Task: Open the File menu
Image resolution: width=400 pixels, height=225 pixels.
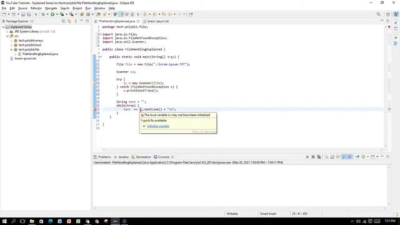Action: [x=4, y=8]
